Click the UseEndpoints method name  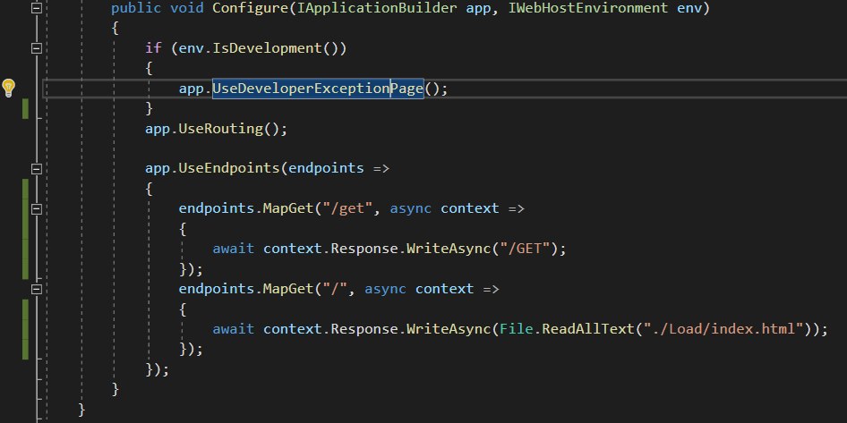click(x=228, y=168)
